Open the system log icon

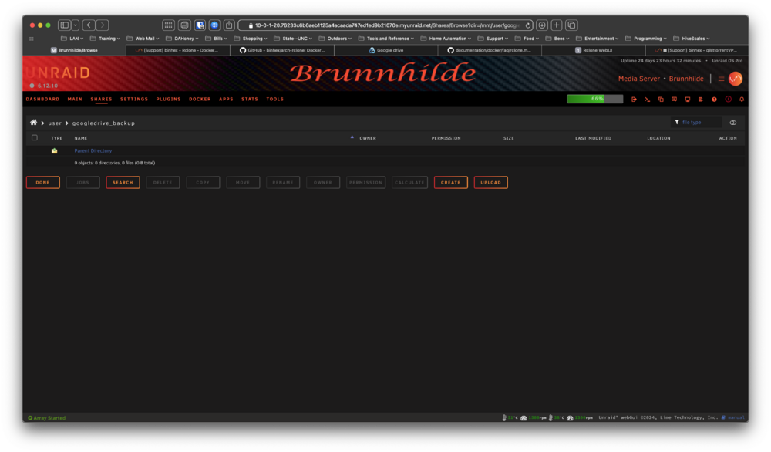coord(701,100)
